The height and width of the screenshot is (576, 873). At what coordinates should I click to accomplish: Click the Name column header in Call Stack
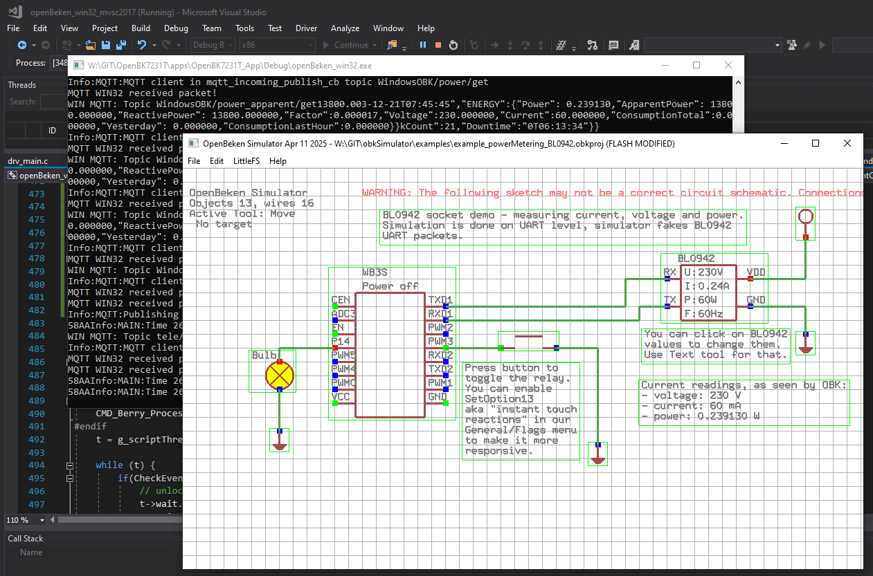coord(31,552)
